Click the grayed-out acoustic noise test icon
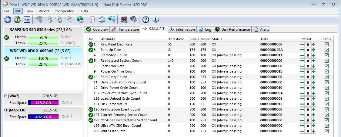341x137 pixels. 39,20
